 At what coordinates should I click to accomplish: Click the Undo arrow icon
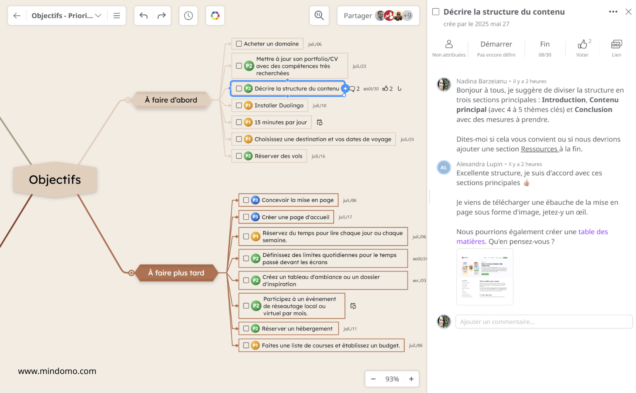[143, 15]
